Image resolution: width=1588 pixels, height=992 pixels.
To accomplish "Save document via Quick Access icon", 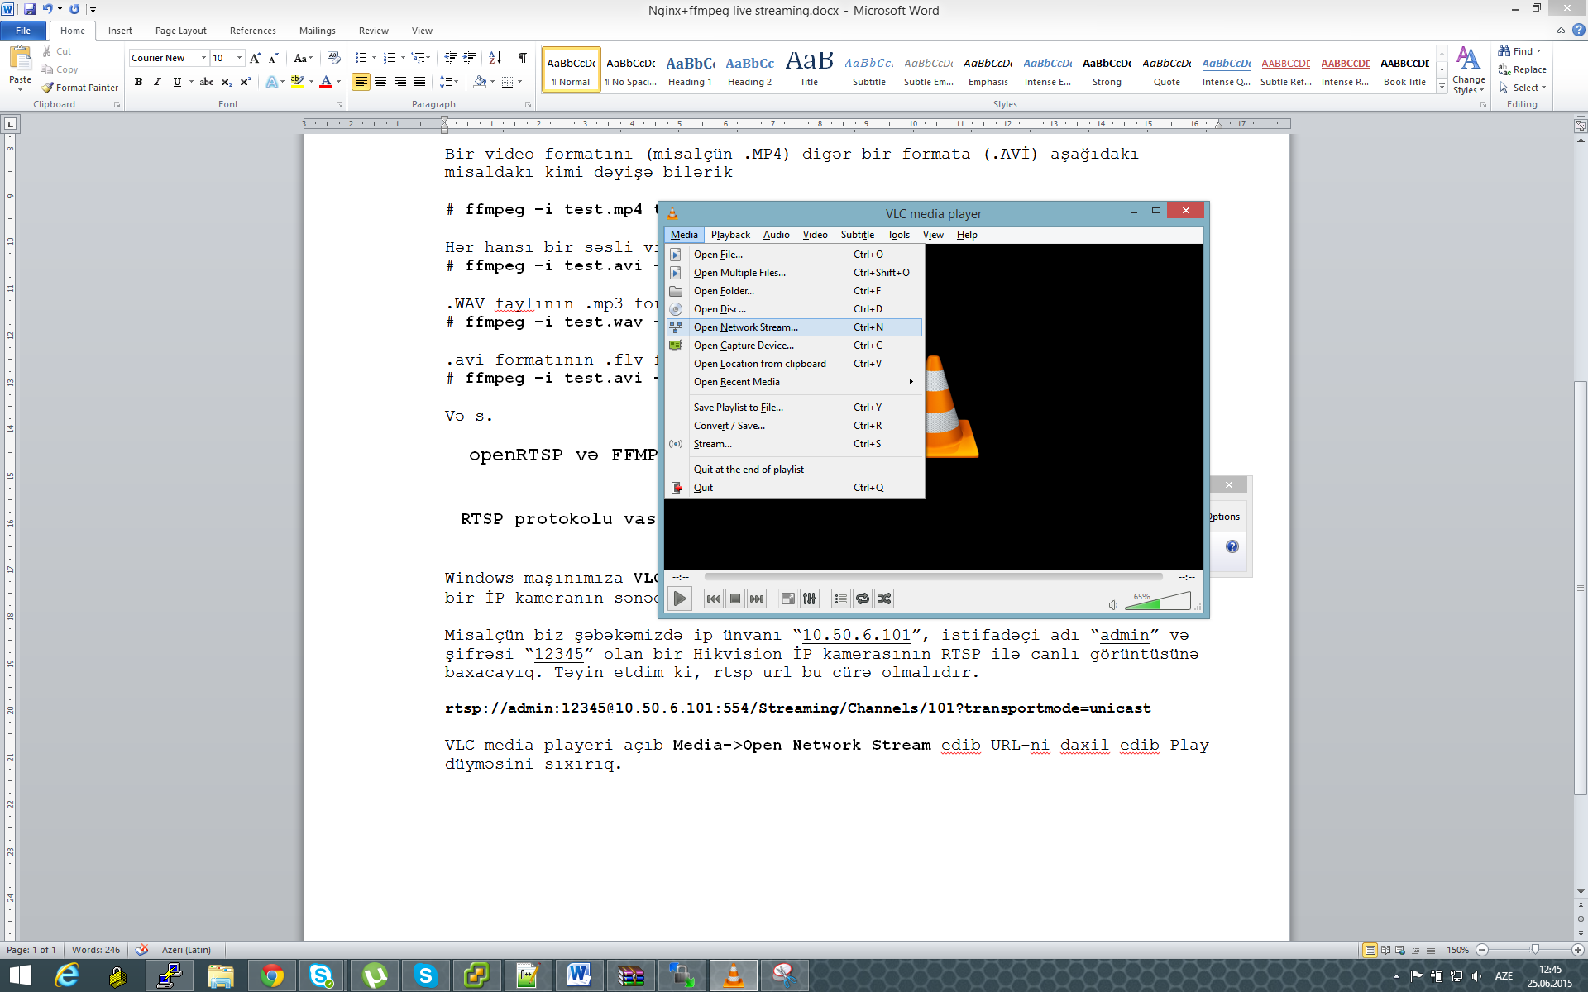I will tap(30, 9).
